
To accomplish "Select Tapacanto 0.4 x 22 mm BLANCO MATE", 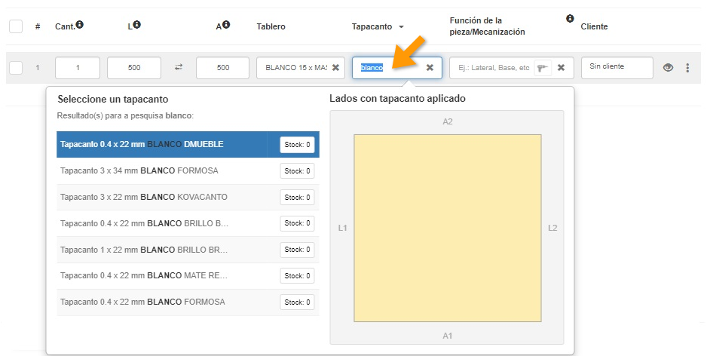I will pyautogui.click(x=188, y=276).
